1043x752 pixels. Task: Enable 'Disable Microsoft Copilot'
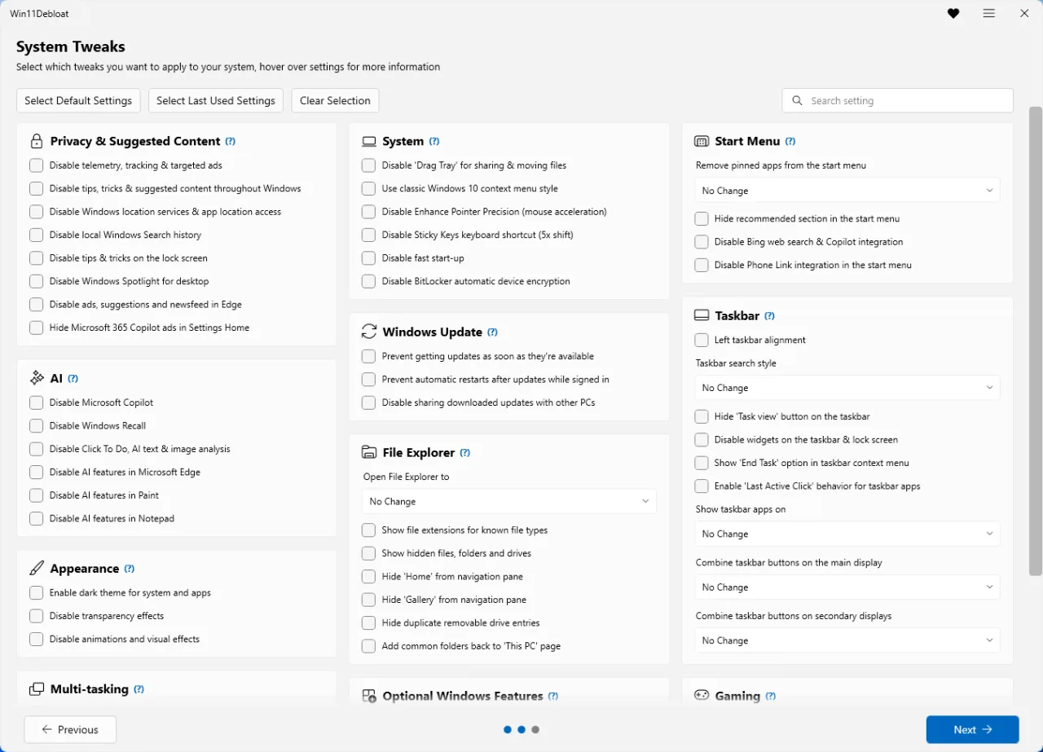[36, 402]
